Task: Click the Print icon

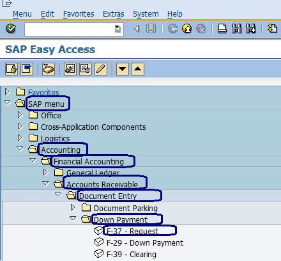Action: click(x=222, y=29)
